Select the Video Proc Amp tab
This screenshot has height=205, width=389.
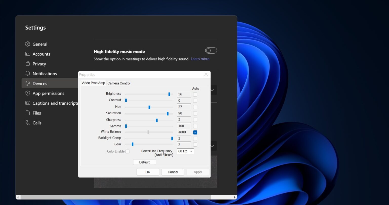click(x=93, y=83)
